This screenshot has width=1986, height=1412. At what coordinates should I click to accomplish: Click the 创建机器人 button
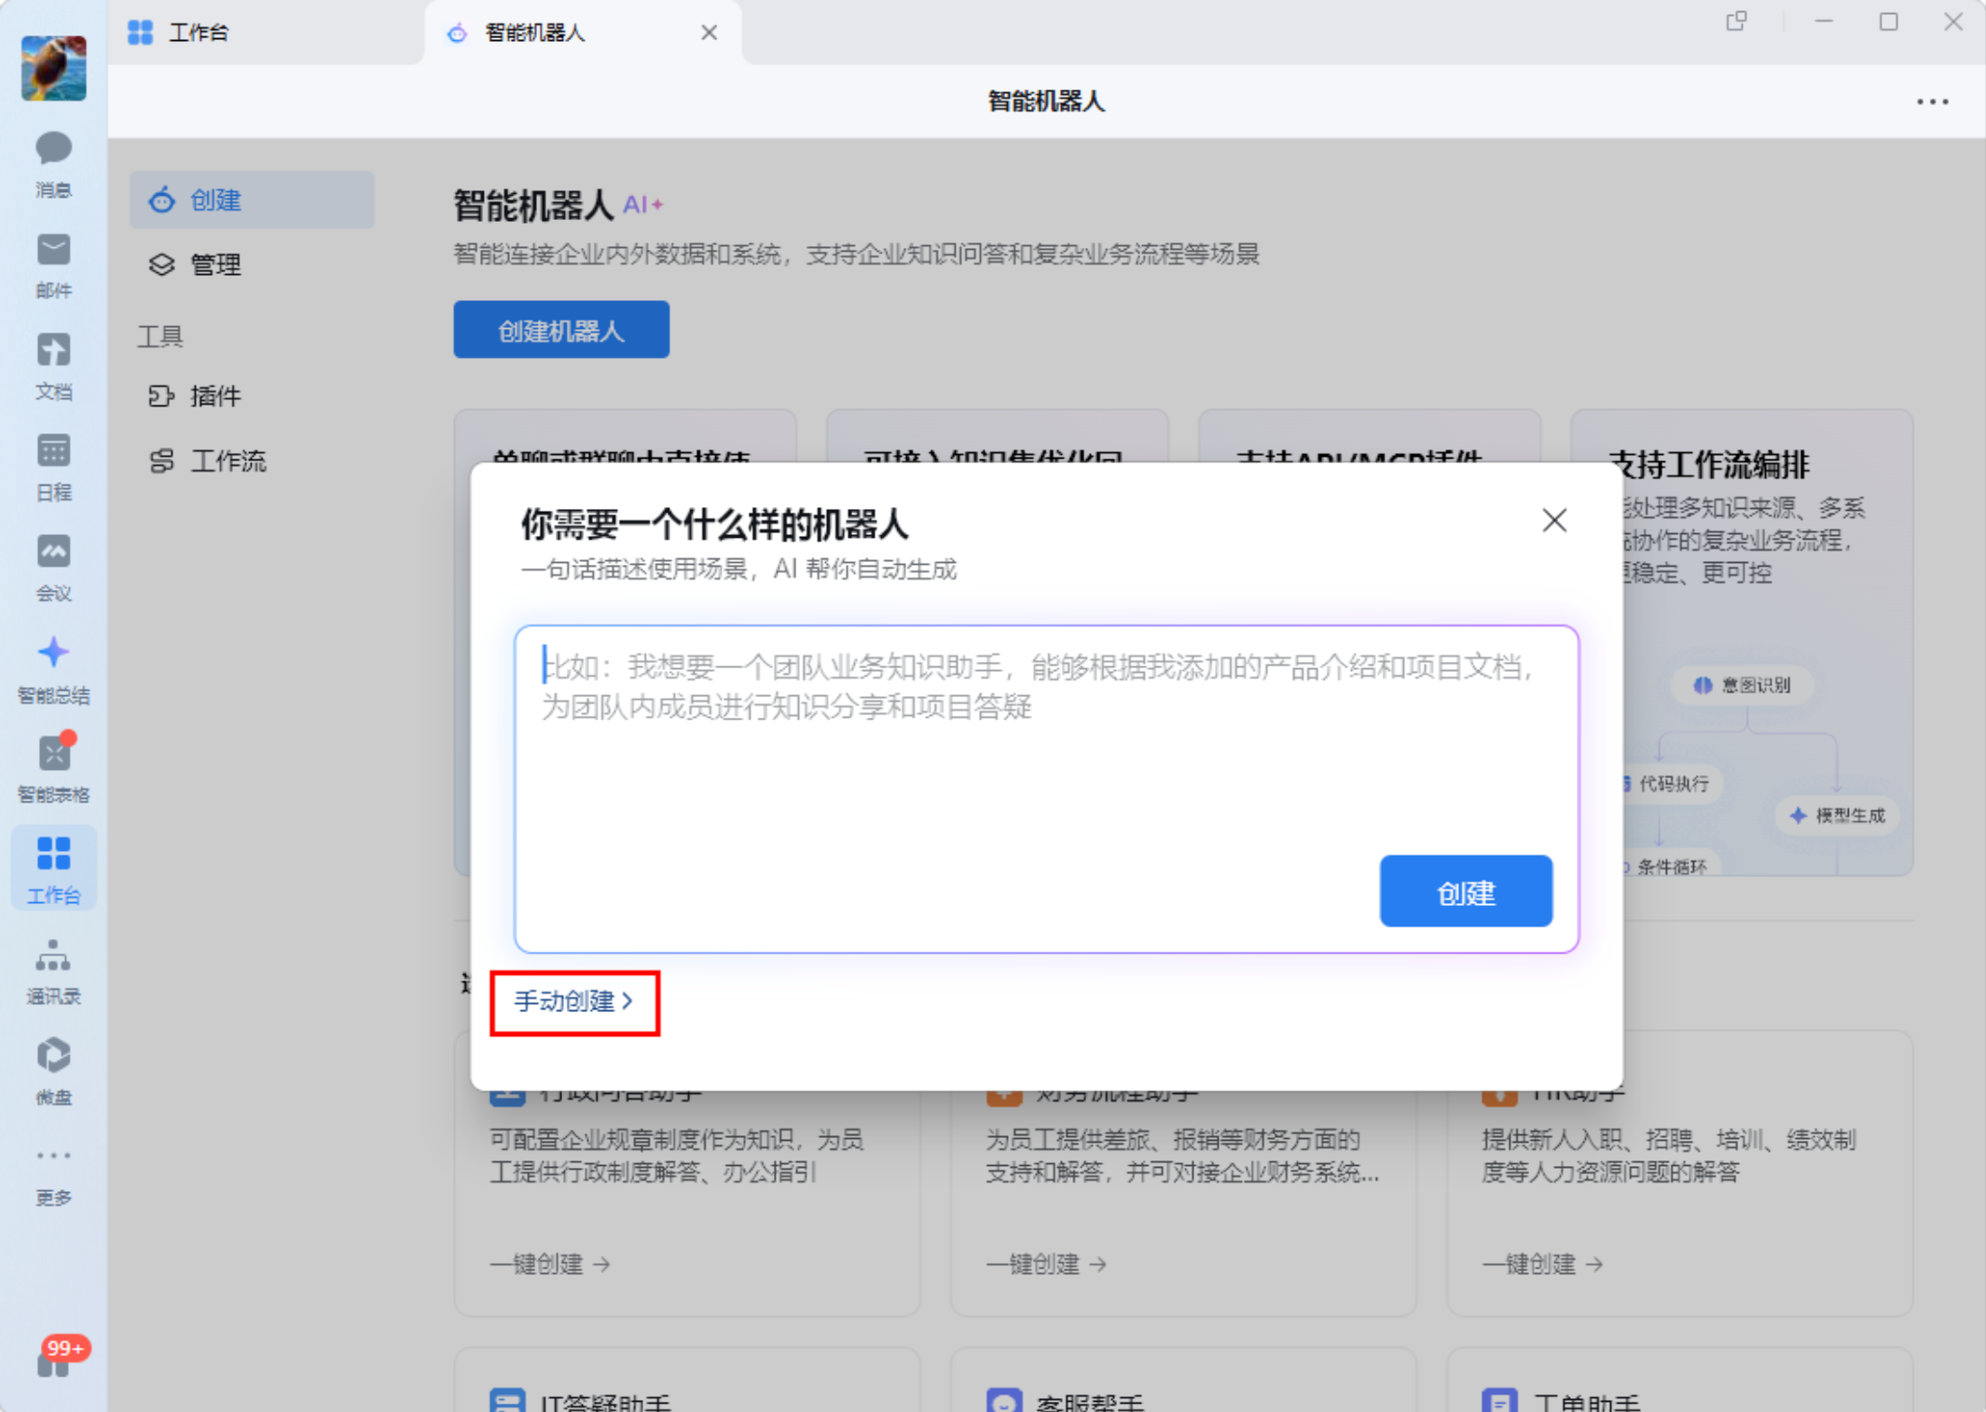click(x=561, y=330)
